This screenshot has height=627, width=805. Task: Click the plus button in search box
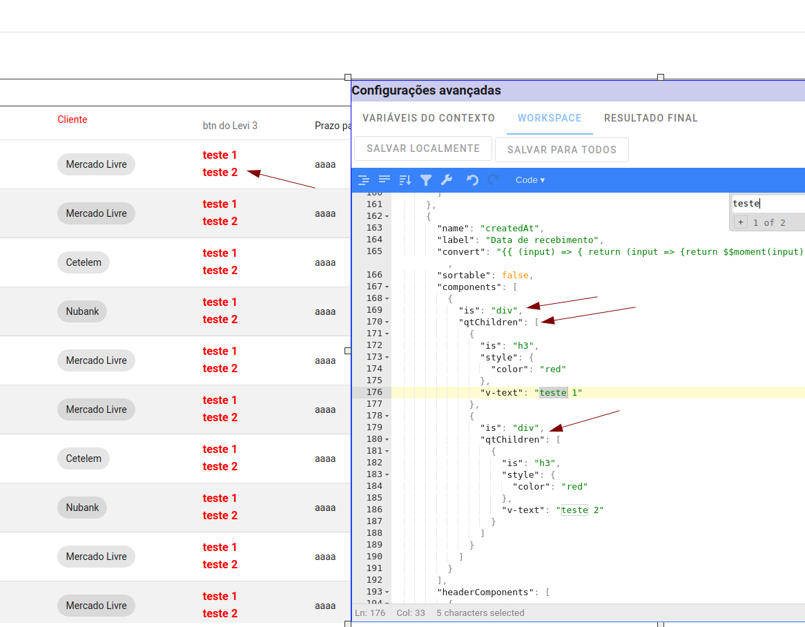(740, 222)
